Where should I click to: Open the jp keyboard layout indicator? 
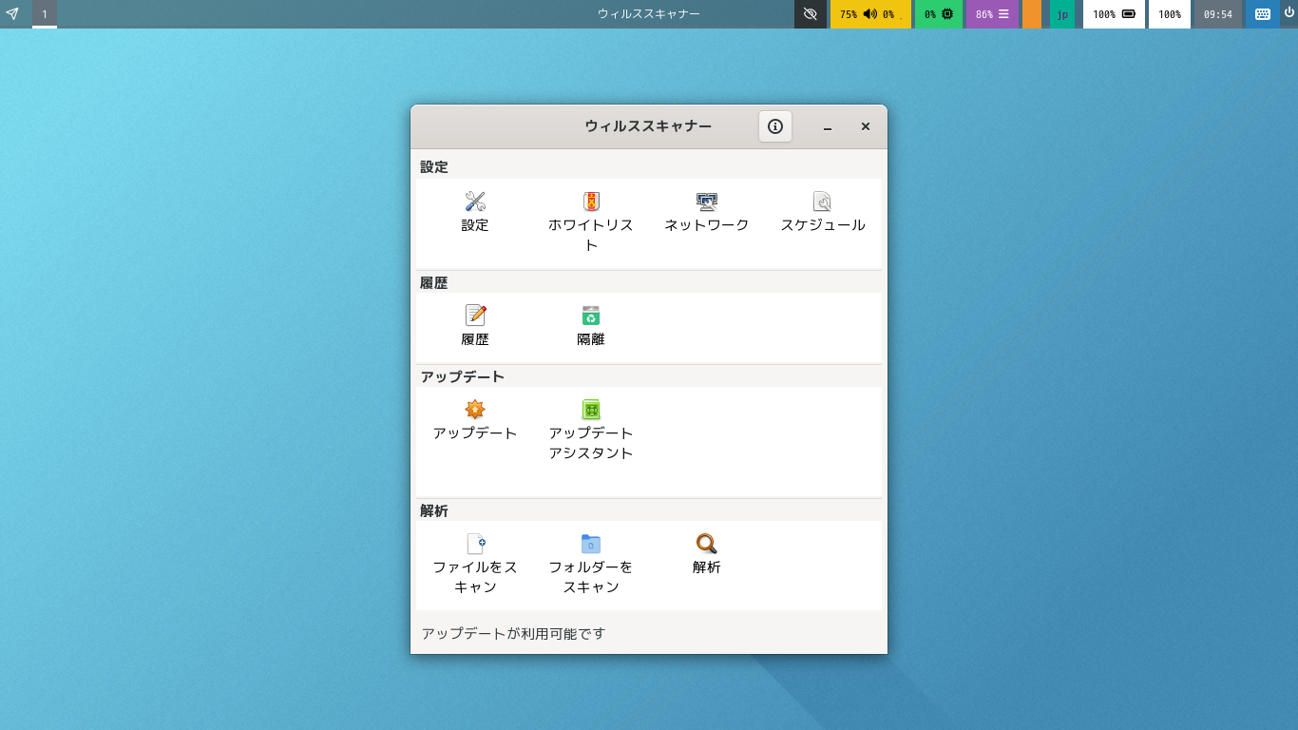(1062, 14)
